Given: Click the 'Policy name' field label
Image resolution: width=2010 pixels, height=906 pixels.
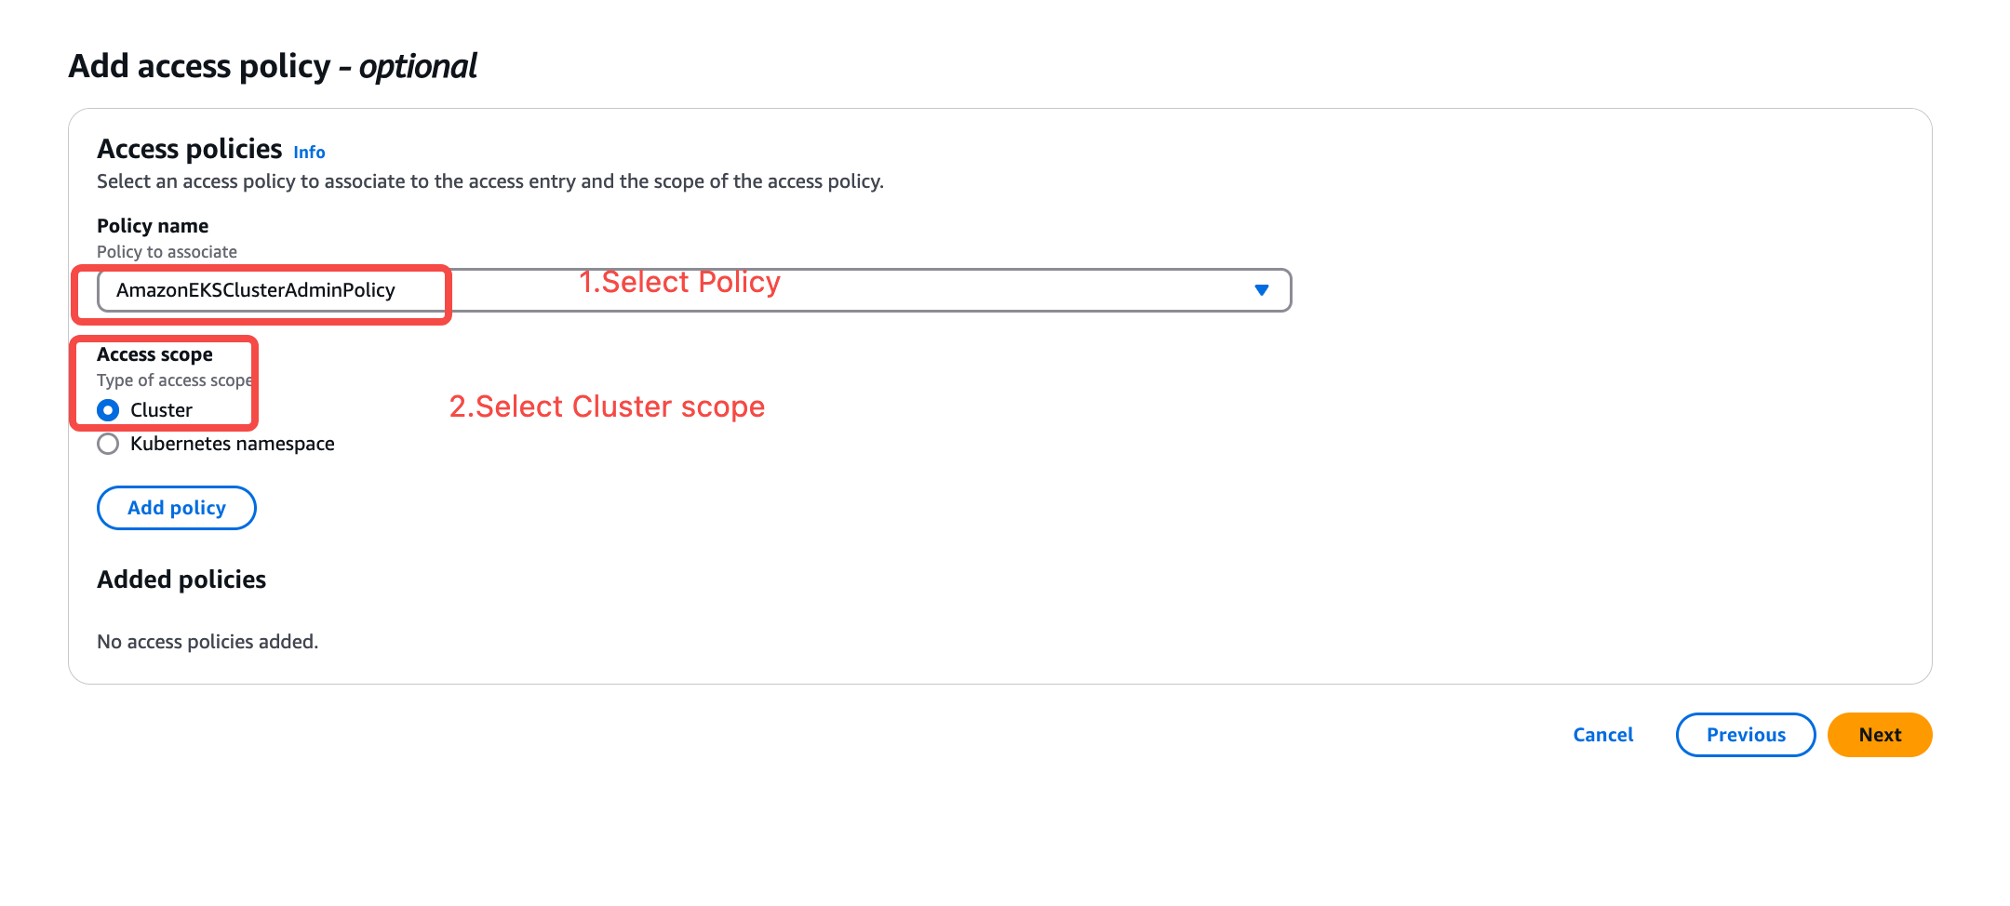Looking at the screenshot, I should [x=153, y=226].
